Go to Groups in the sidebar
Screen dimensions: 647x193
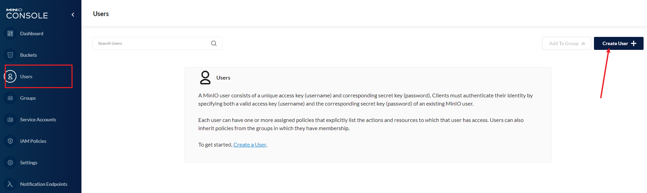pyautogui.click(x=28, y=98)
